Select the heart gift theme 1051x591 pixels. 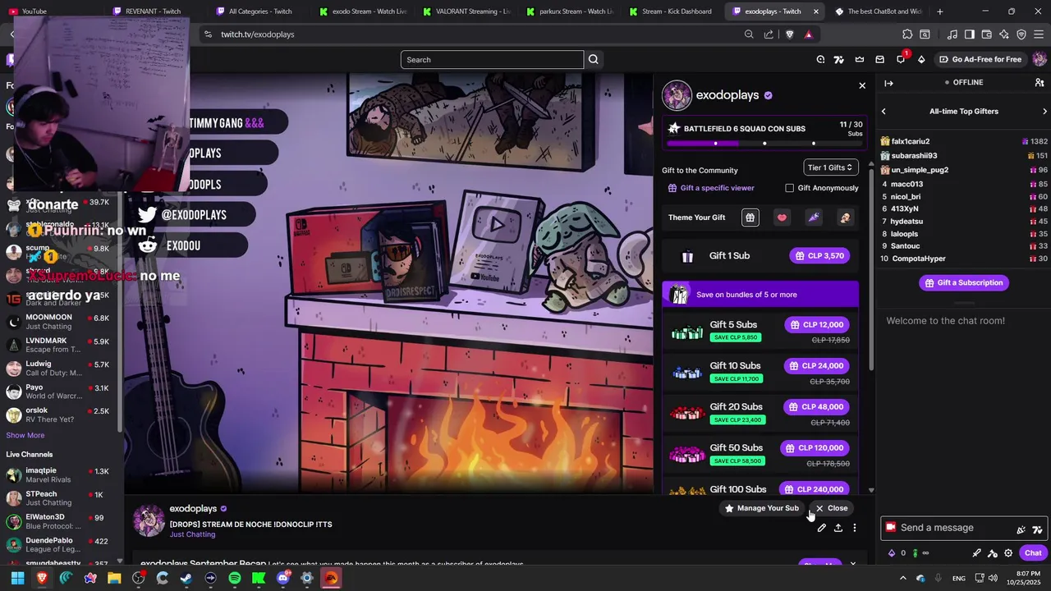[782, 218]
